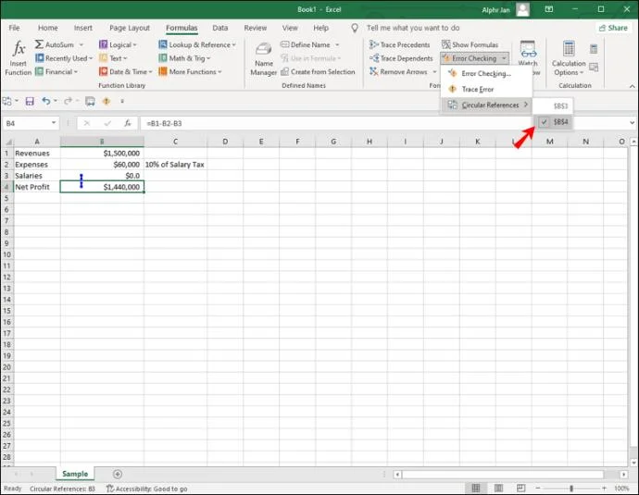Viewport: 639px width, 495px height.
Task: Toggle Show Formulas
Action: 470,44
